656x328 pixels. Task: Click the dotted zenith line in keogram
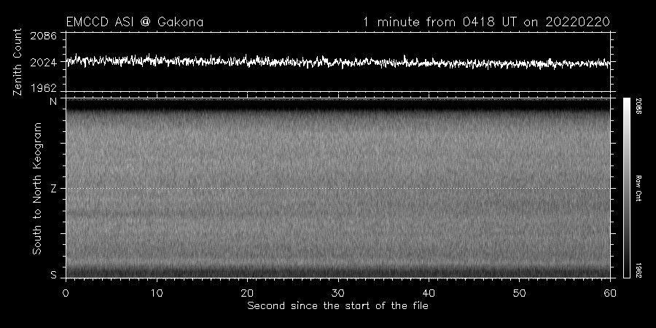click(338, 188)
